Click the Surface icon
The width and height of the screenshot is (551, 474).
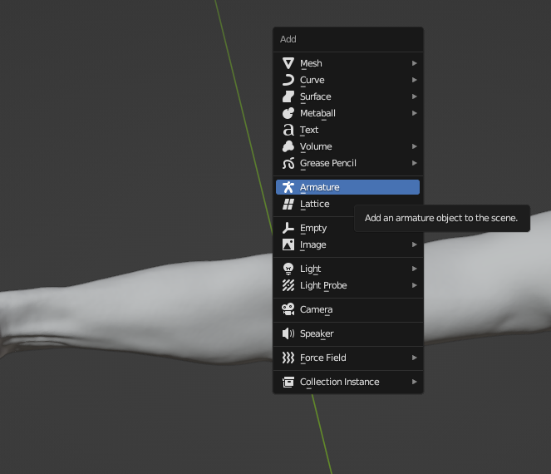[288, 96]
